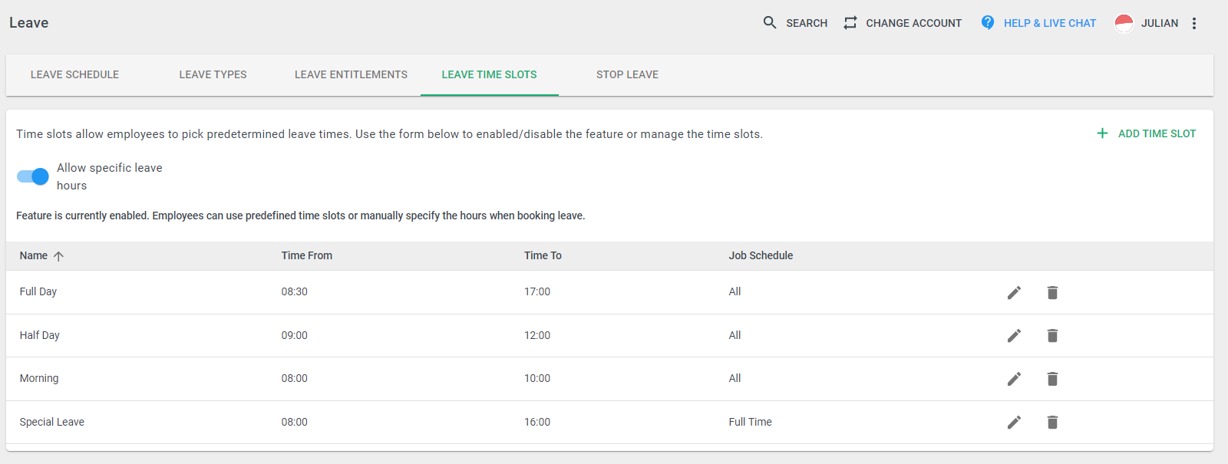The height and width of the screenshot is (464, 1228).
Task: Click the 12:00 time to value
Action: (x=537, y=335)
